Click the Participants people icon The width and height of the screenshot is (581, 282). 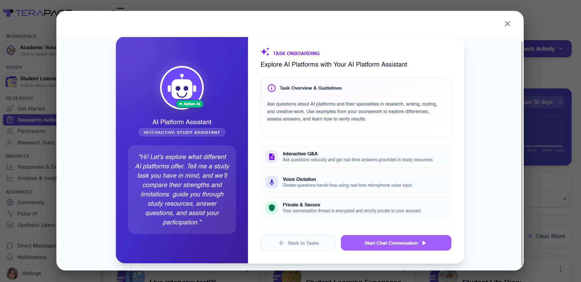coord(10,131)
